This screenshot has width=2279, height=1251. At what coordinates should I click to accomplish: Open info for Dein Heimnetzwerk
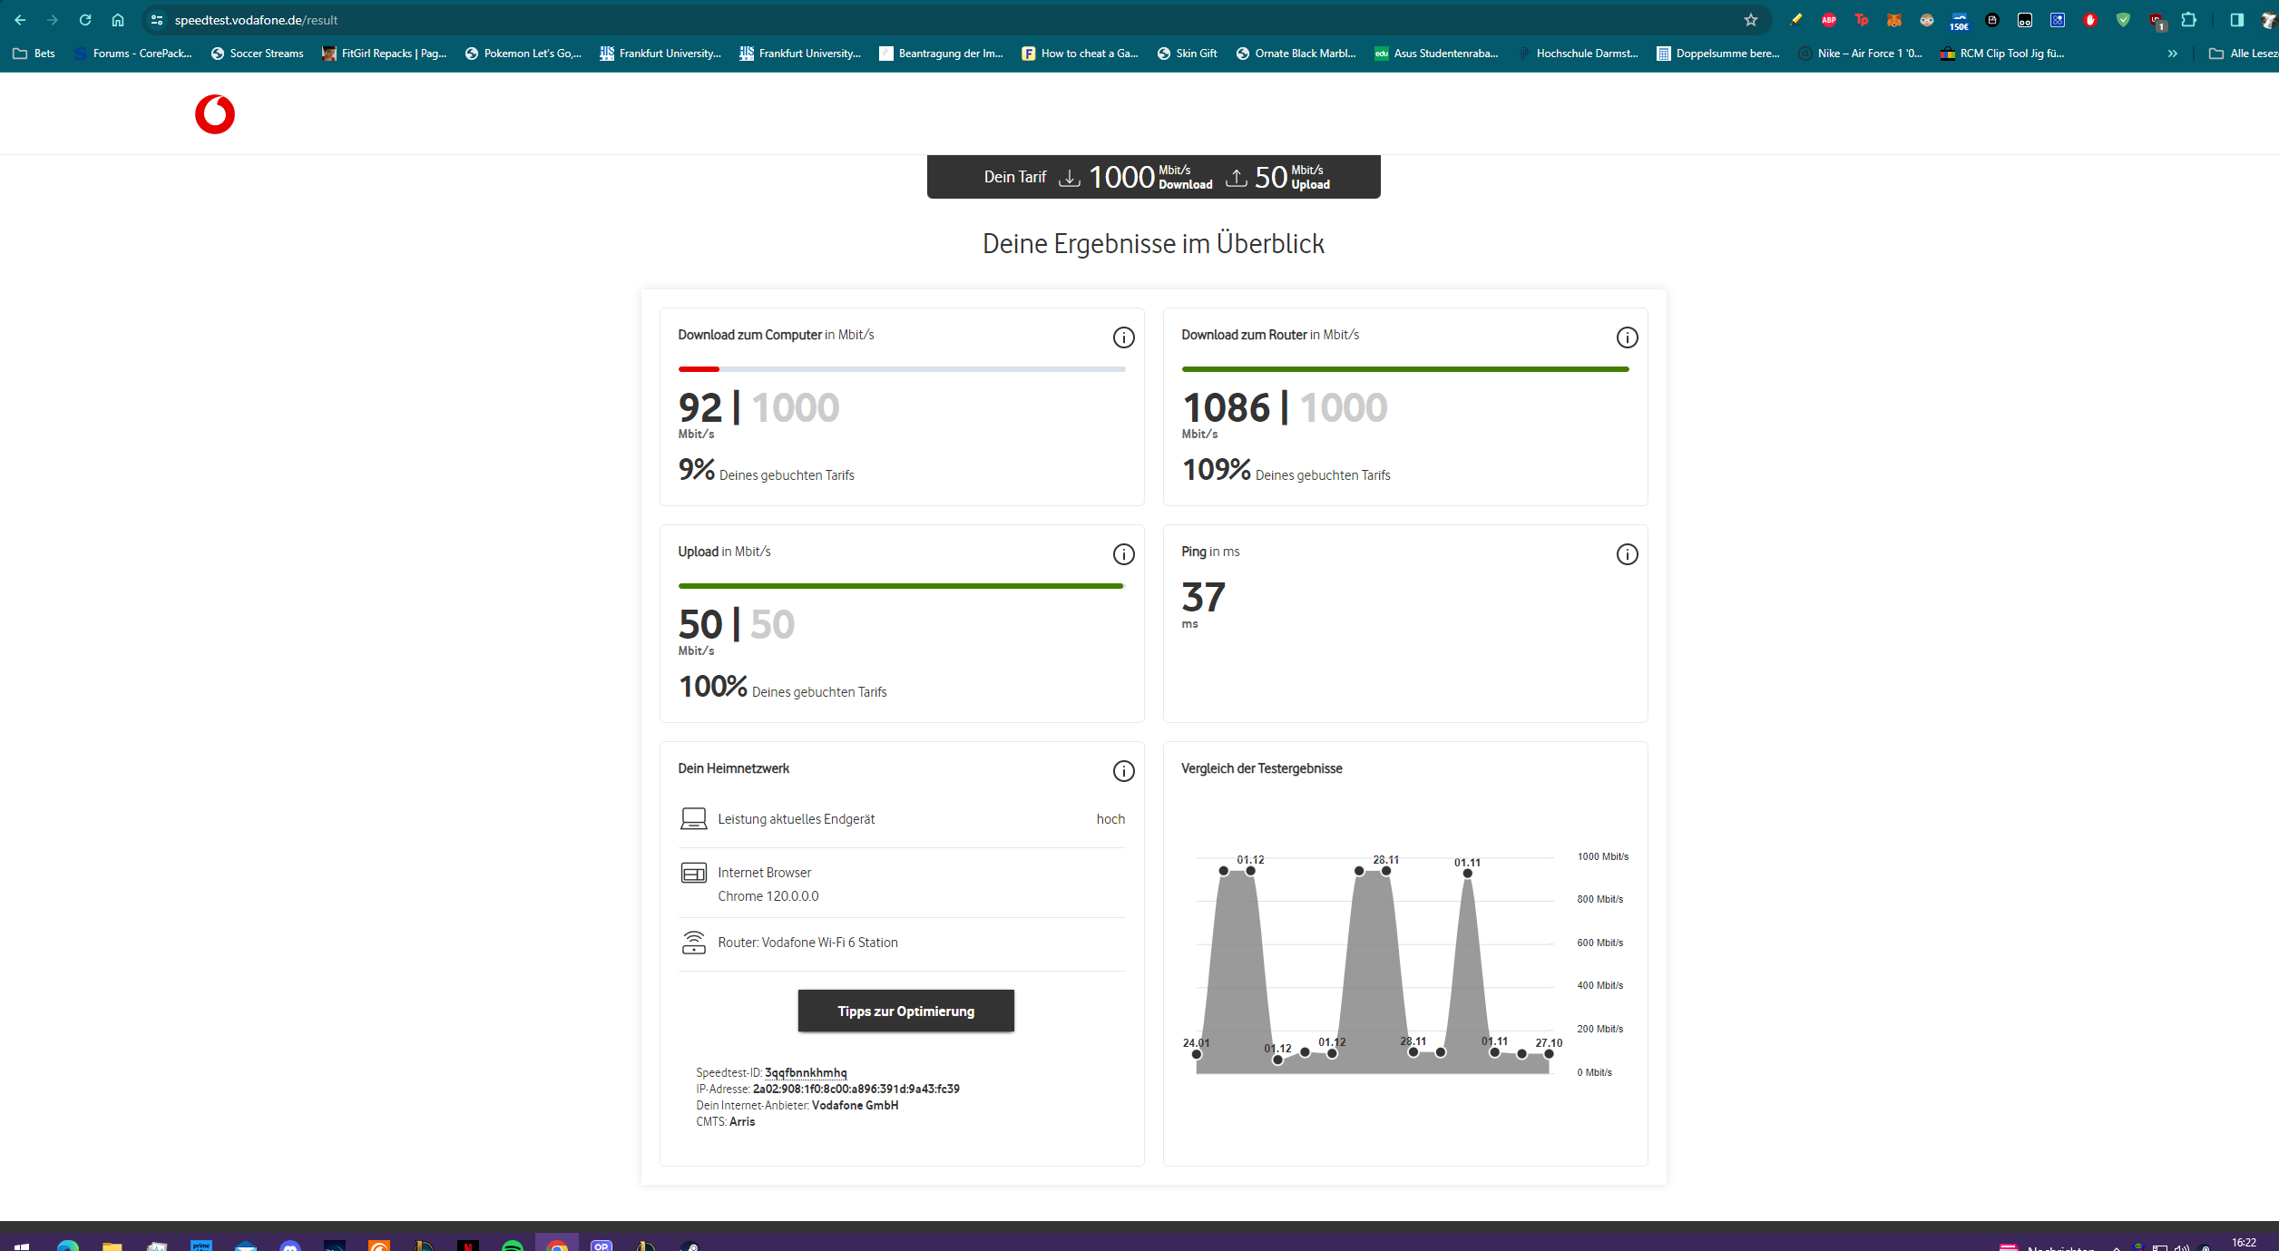[x=1123, y=771]
